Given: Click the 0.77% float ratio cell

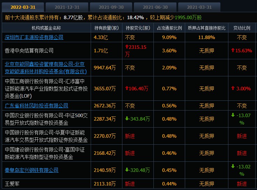Looking at the screenshot, I should (169, 89).
